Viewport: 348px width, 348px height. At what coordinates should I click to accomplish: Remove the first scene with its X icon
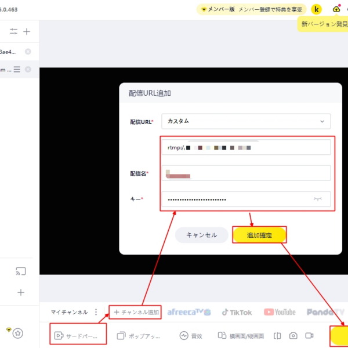(x=28, y=52)
